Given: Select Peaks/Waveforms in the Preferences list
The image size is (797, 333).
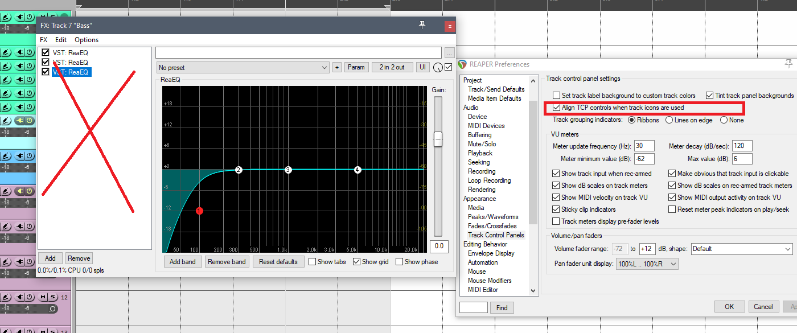Looking at the screenshot, I should 493,217.
